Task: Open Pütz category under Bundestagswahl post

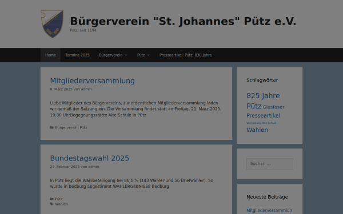Action: coord(59,199)
